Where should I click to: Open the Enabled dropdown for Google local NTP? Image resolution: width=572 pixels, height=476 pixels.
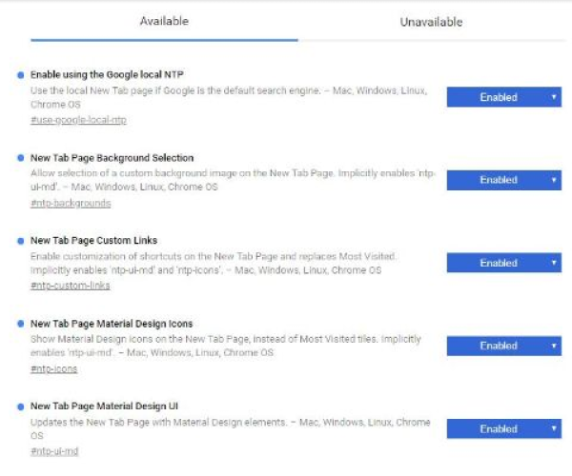tap(503, 97)
